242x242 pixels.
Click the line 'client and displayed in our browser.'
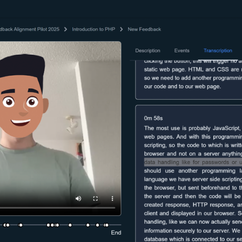point(193,213)
